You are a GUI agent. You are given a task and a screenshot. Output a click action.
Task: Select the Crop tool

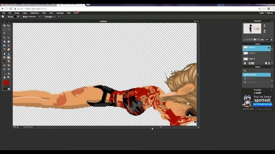click(x=4, y=26)
